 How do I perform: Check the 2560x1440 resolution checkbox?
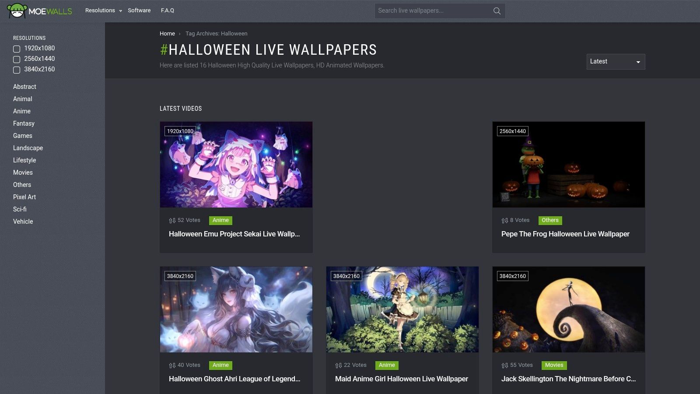pos(17,60)
